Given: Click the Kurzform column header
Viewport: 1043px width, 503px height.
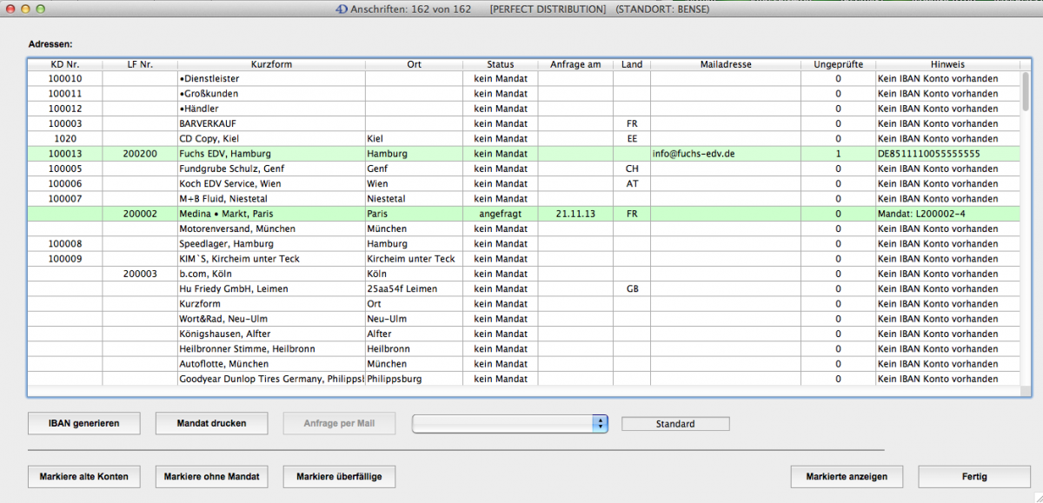Looking at the screenshot, I should pyautogui.click(x=271, y=64).
